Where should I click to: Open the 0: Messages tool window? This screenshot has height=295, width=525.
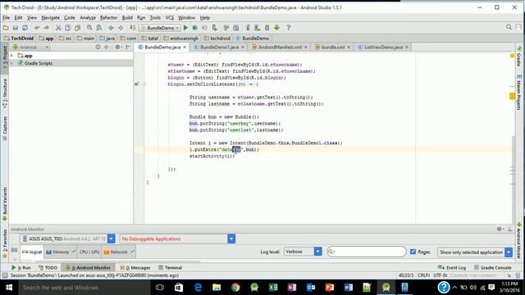tap(135, 268)
